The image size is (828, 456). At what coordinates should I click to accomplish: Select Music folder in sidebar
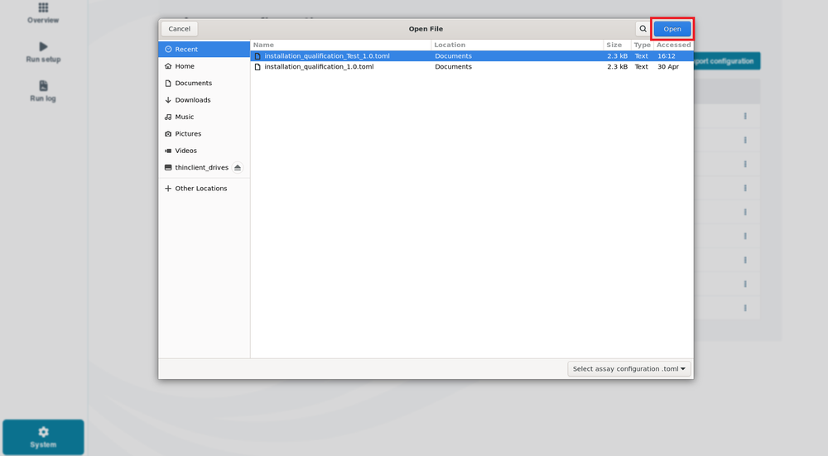(205, 117)
